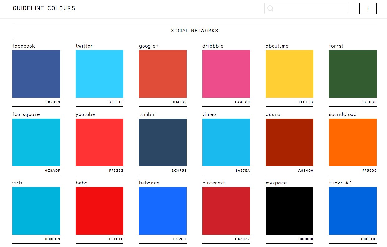This screenshot has width=387, height=247.
Task: Click the foursquare label
Action: click(26, 114)
